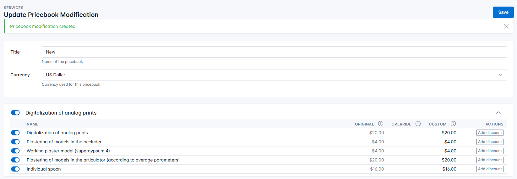Viewport: 517px width, 179px height.
Task: Disable the Individual spoon service
Action: [15, 169]
